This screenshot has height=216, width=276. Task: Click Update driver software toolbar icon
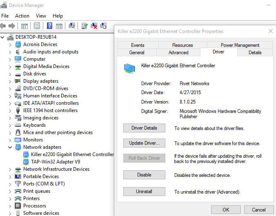pyautogui.click(x=85, y=26)
